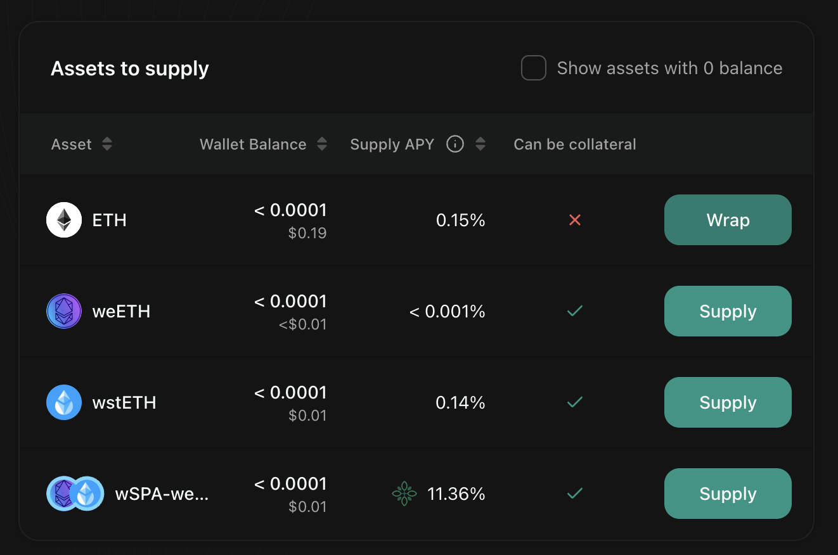
Task: Click the green rewards icon beside 11.36%
Action: (x=404, y=494)
